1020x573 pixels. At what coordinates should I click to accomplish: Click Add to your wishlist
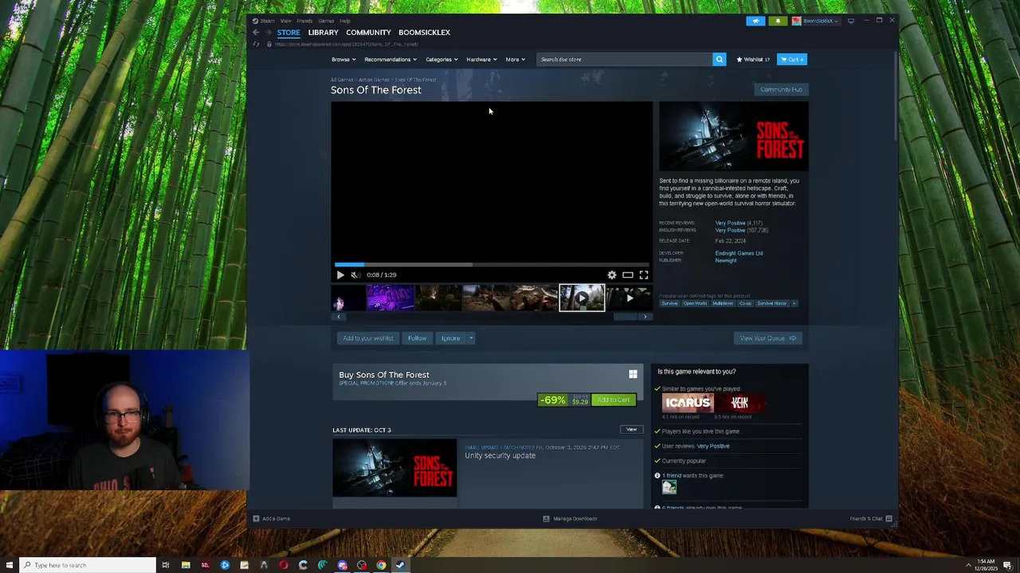point(368,338)
